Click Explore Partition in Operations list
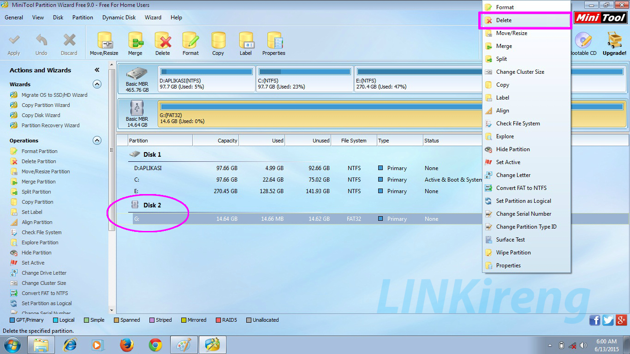Image resolution: width=630 pixels, height=354 pixels. point(40,242)
